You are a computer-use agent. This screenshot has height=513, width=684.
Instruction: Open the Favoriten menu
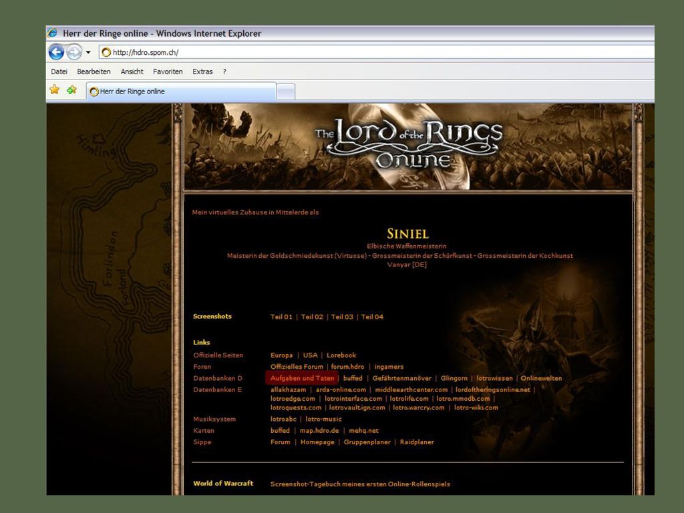click(168, 71)
